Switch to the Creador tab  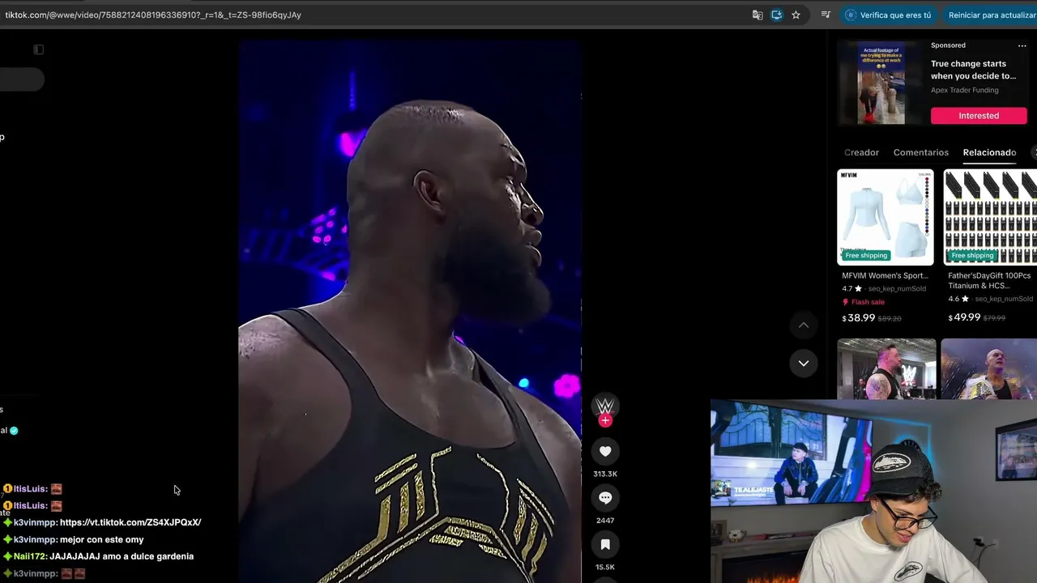[861, 152]
